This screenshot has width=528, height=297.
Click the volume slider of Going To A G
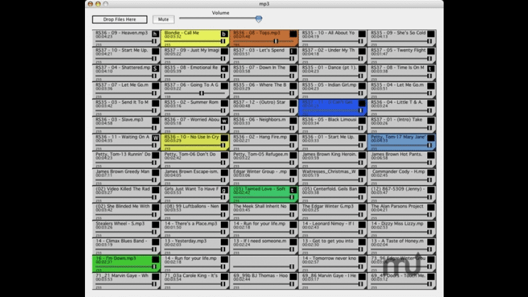[195, 93]
